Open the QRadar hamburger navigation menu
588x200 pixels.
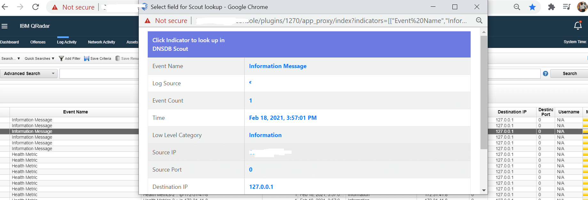[x=4, y=26]
